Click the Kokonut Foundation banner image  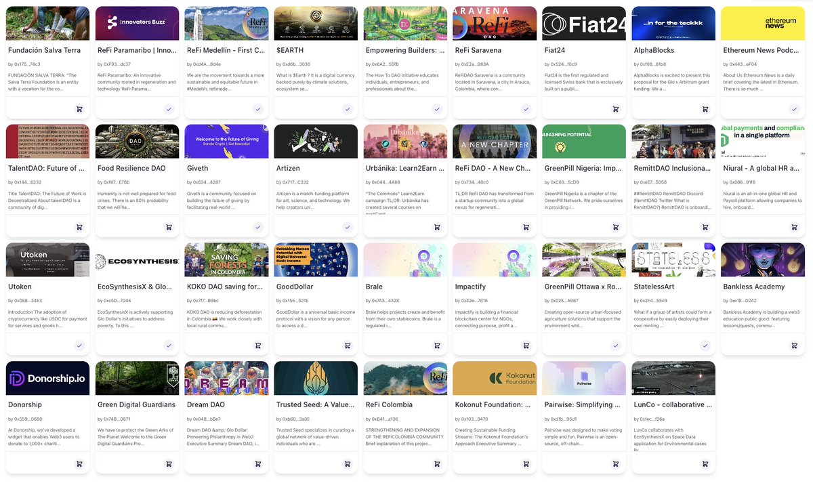[495, 378]
